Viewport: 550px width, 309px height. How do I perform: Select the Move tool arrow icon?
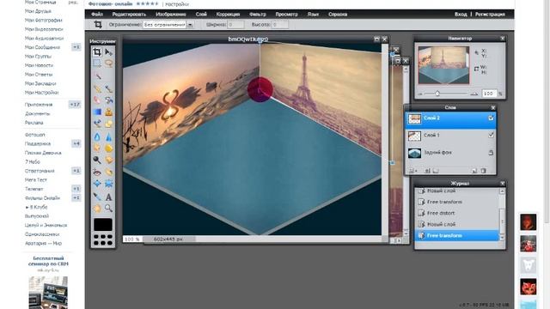coord(109,52)
